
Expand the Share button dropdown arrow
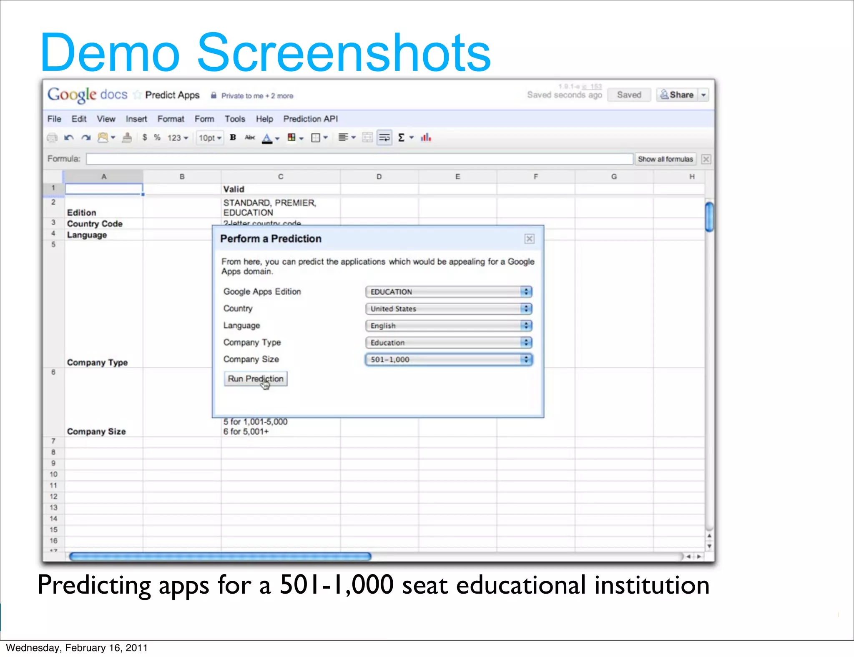point(703,95)
